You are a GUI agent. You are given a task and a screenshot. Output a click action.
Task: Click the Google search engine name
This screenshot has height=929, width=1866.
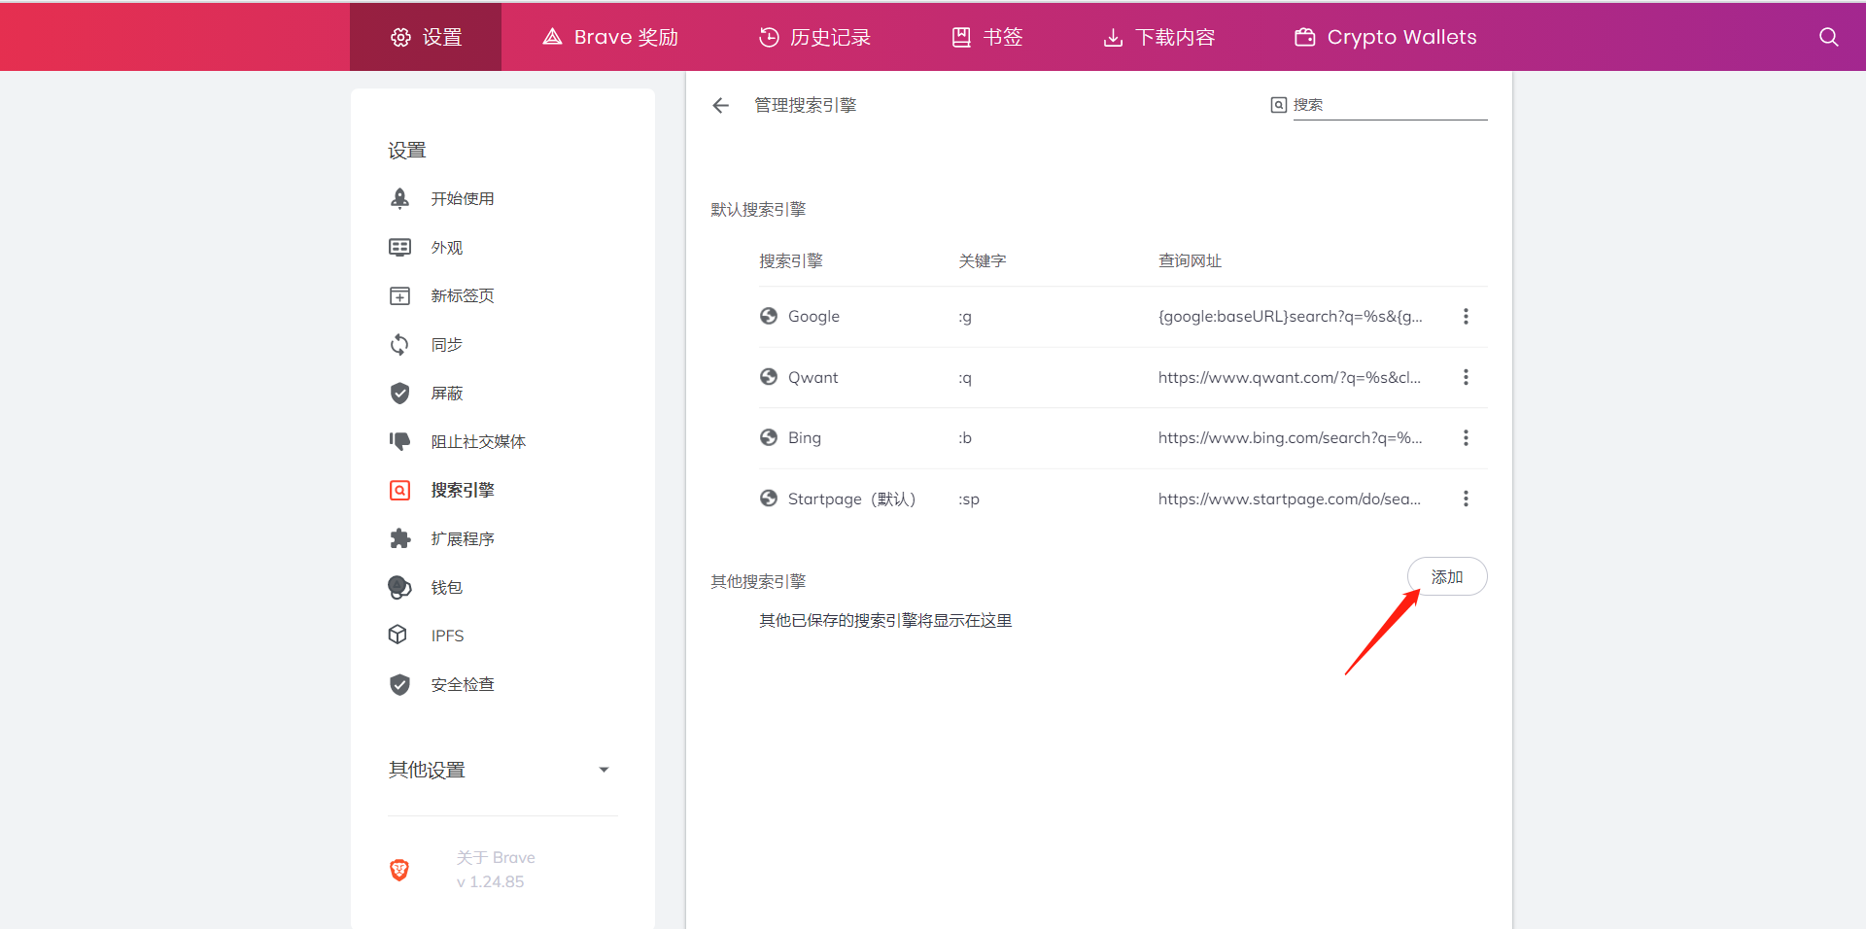pos(813,316)
